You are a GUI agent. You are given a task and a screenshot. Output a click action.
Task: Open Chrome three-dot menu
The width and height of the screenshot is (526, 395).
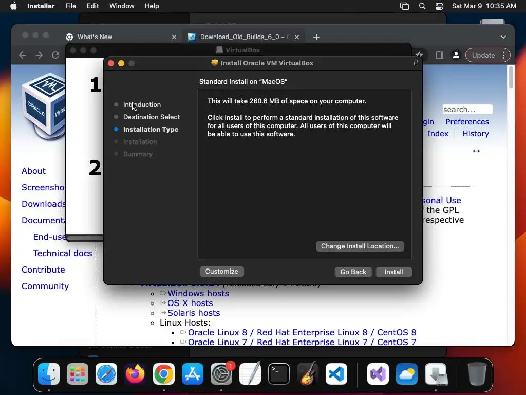[503, 55]
